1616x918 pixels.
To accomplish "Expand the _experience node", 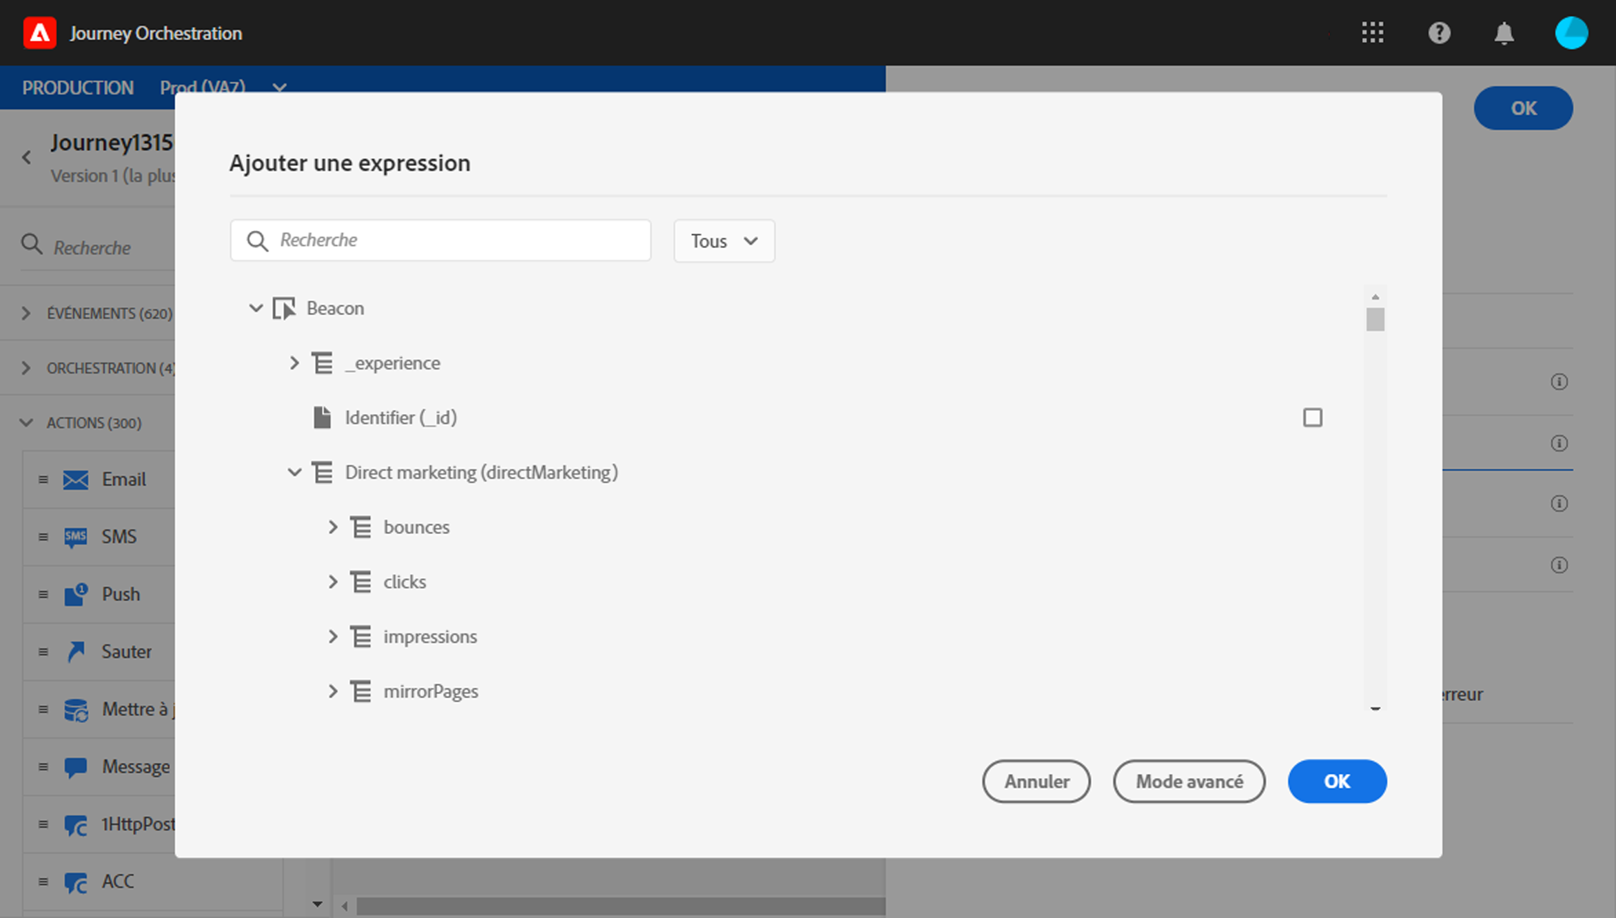I will click(294, 363).
